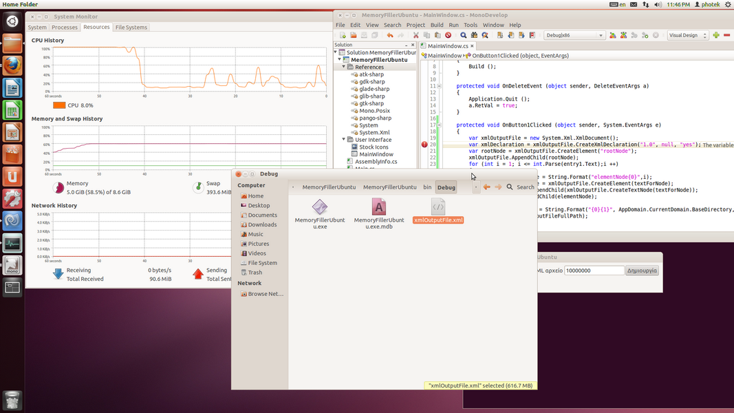734x413 pixels.
Task: Open the Build menu in MonoDevelop
Action: [437, 25]
